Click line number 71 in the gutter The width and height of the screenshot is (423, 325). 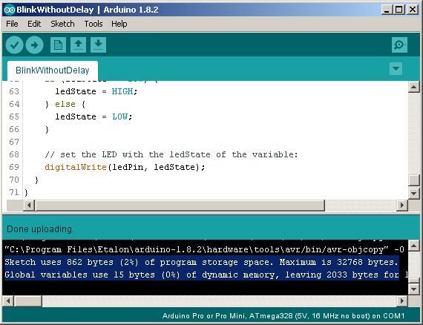[14, 192]
